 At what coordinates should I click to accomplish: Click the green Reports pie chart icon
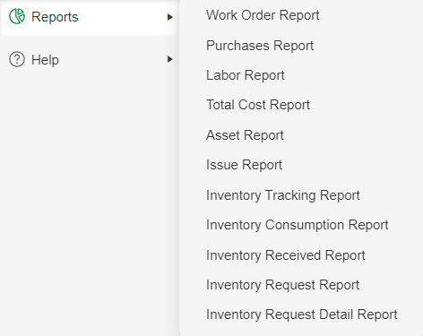(x=17, y=16)
